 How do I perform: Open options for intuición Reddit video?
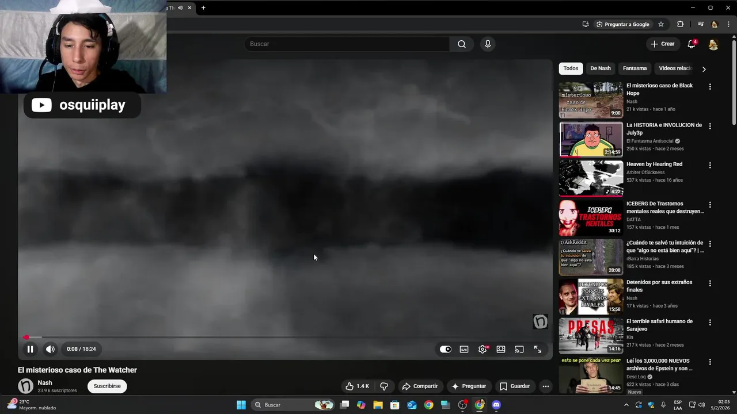pyautogui.click(x=710, y=244)
